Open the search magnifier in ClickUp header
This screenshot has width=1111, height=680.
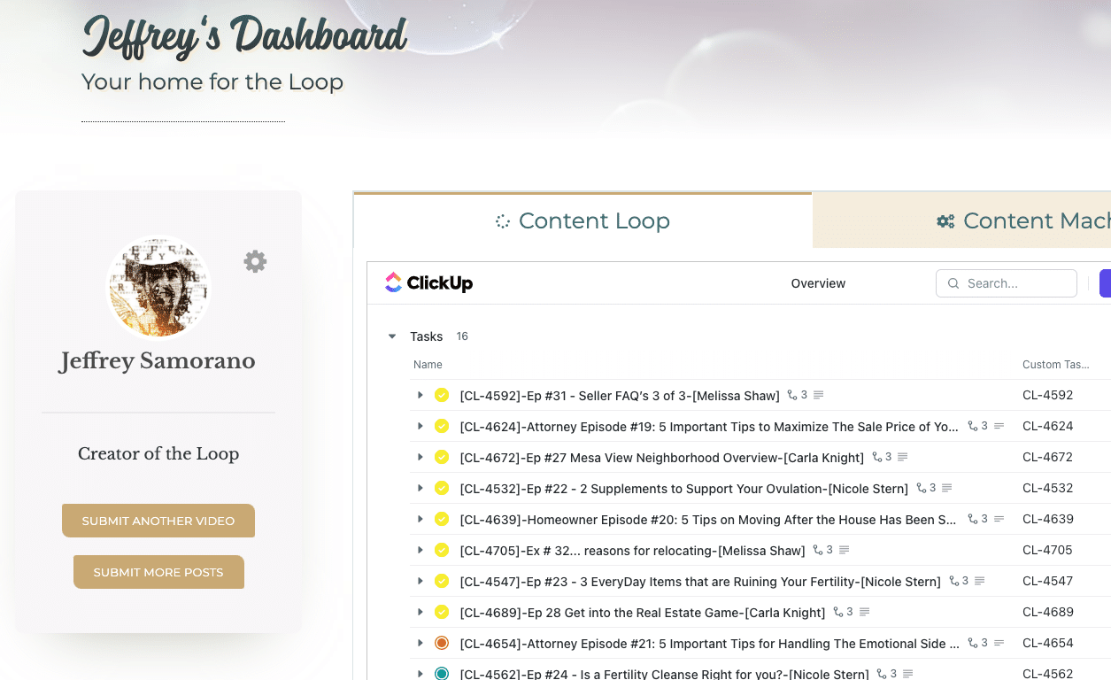coord(953,283)
